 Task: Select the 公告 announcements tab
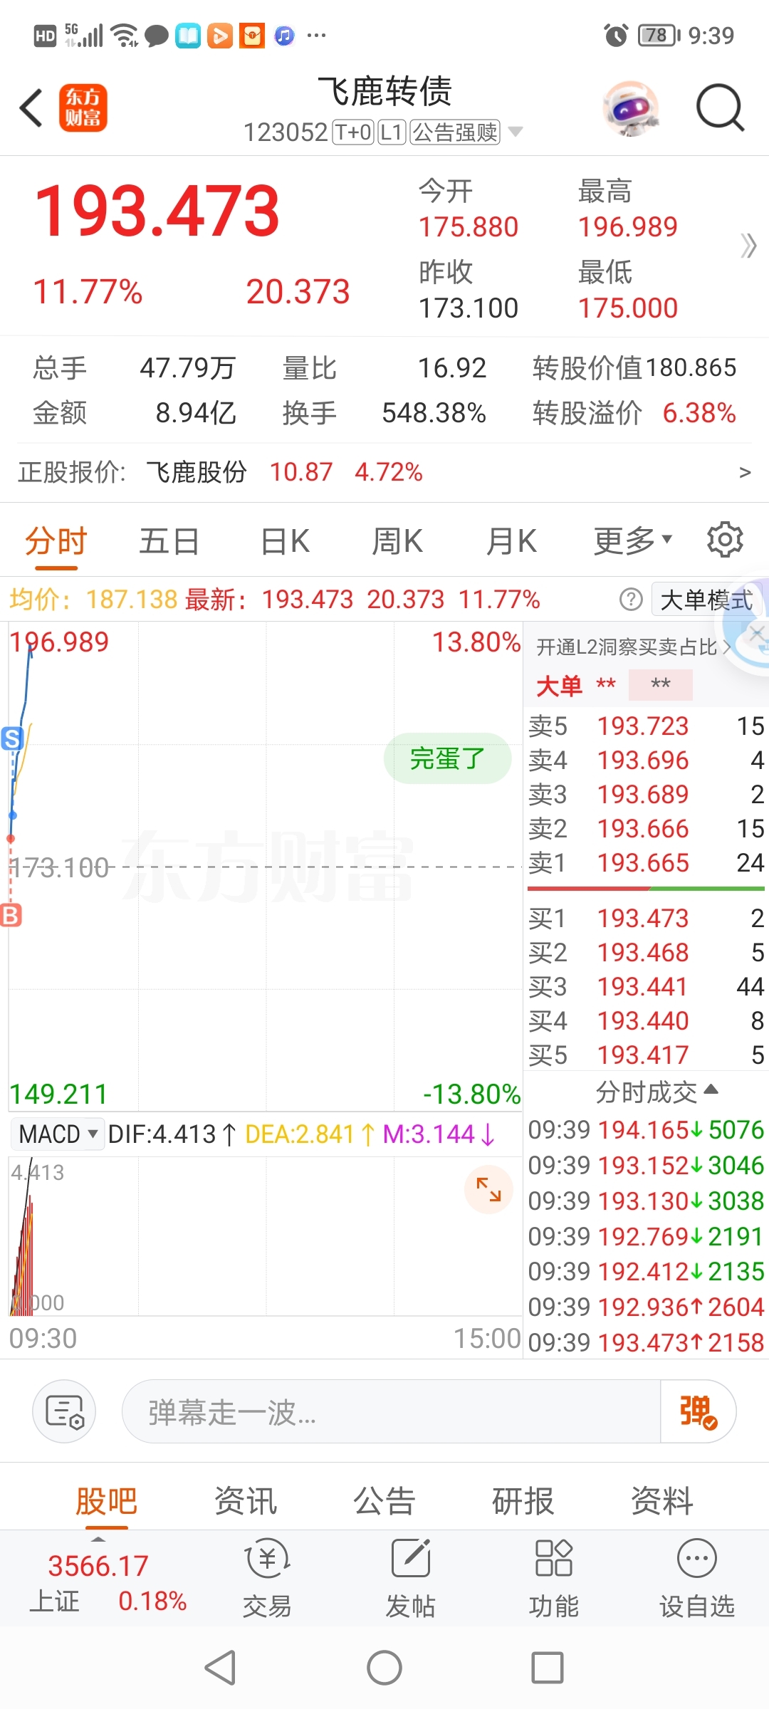click(x=384, y=1500)
